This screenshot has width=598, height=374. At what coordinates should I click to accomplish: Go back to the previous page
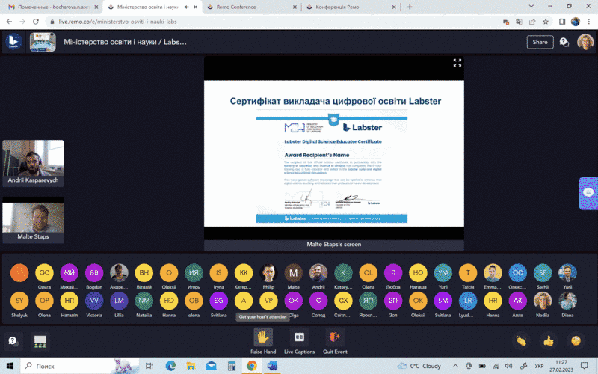(x=9, y=22)
